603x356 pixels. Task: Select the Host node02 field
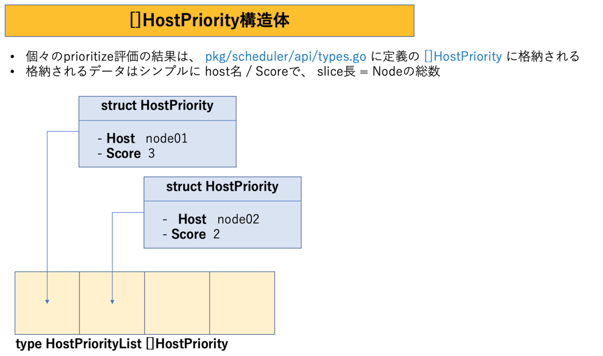pos(211,219)
